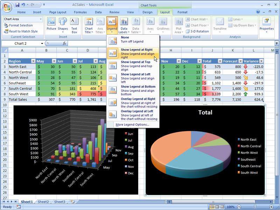This screenshot has height=210, width=280.
Task: Open the 3-D Rotation settings
Action: (x=198, y=31)
